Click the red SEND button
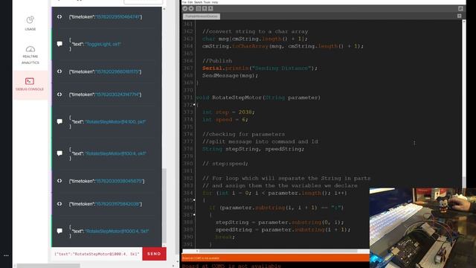This screenshot has width=476, height=268. (154, 254)
